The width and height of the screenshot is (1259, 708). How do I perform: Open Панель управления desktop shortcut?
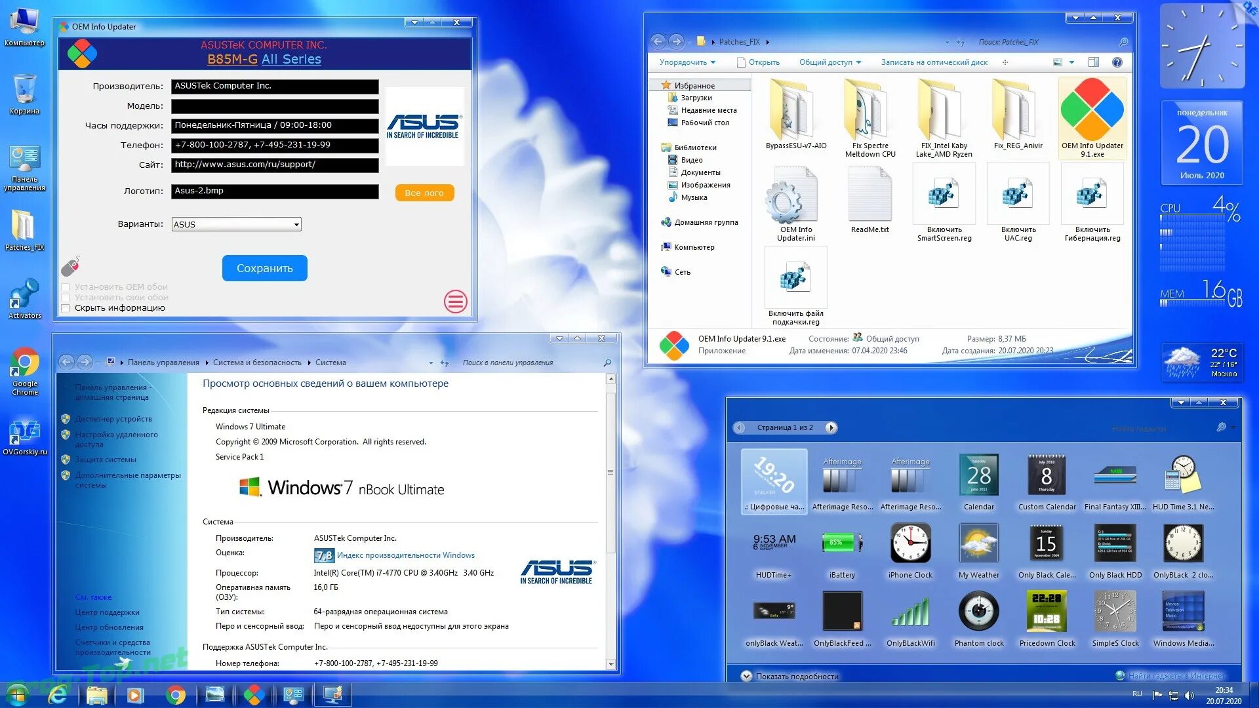(24, 168)
